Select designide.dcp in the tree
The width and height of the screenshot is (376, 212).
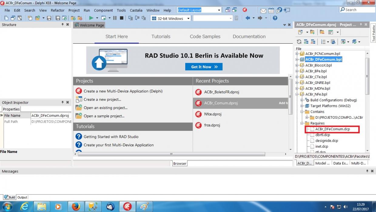coord(327,141)
